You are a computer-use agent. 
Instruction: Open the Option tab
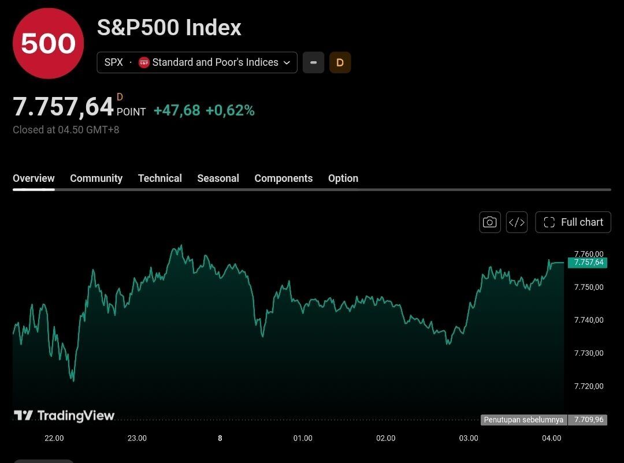pyautogui.click(x=343, y=178)
